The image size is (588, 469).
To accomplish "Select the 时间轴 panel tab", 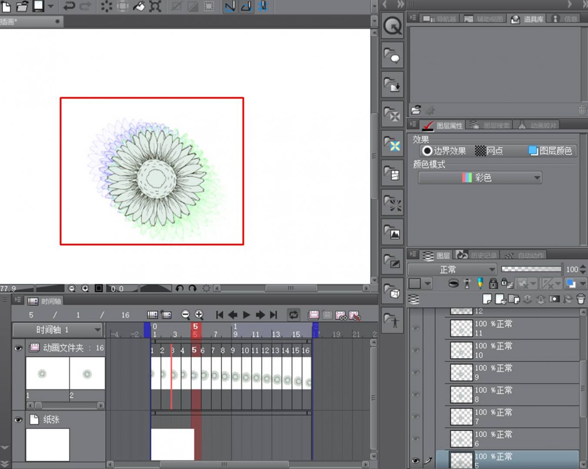I will point(44,301).
